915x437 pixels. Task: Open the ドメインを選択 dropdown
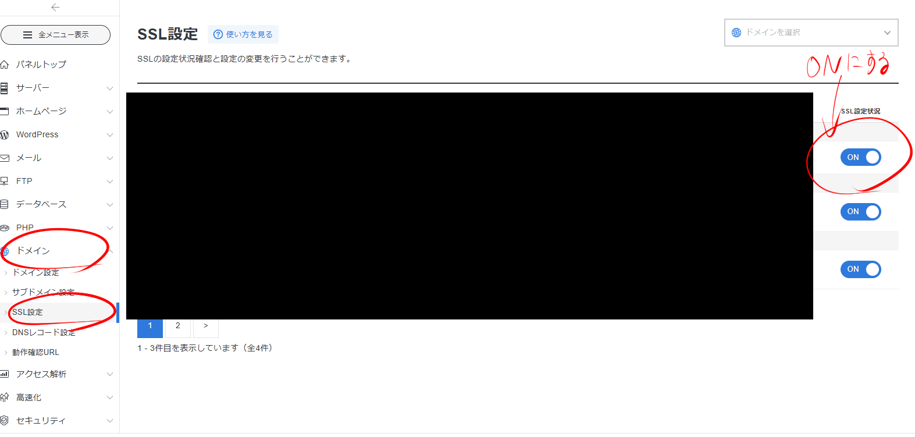(811, 33)
